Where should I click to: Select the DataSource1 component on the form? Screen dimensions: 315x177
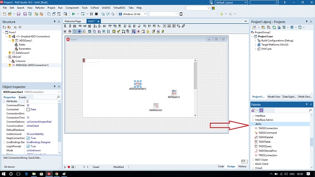[x=156, y=105]
